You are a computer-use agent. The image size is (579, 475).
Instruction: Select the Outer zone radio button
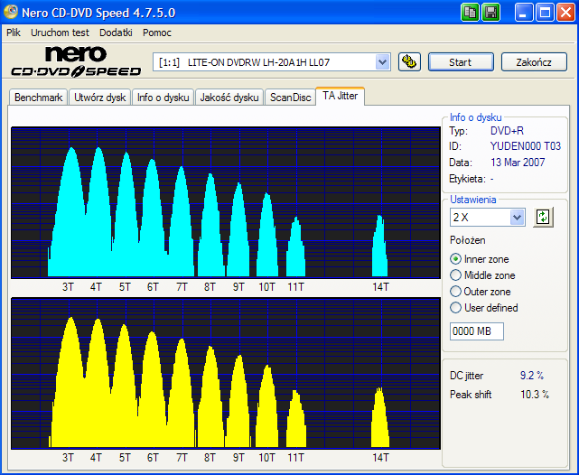pyautogui.click(x=455, y=292)
